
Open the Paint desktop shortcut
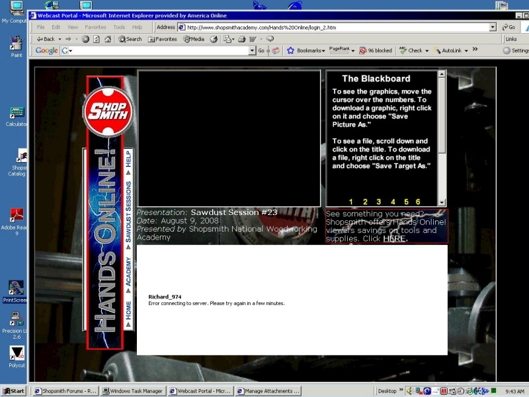[16, 46]
